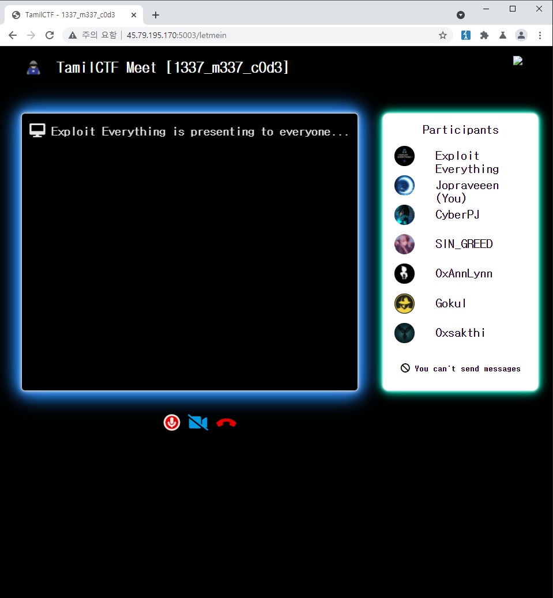Go back with browser back arrow

(13, 36)
